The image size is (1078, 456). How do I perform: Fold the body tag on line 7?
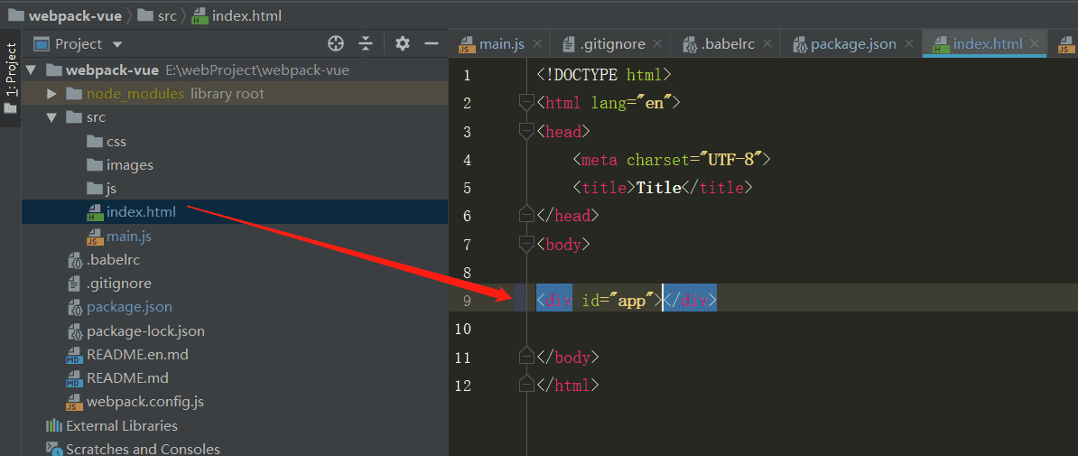pyautogui.click(x=526, y=244)
